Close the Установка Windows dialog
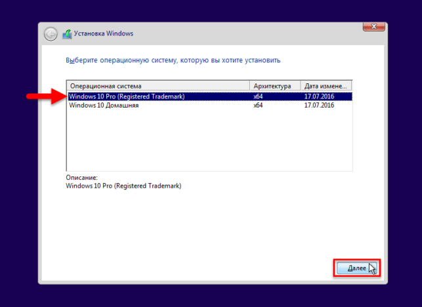Viewport: 422px width, 307px height. tap(374, 27)
